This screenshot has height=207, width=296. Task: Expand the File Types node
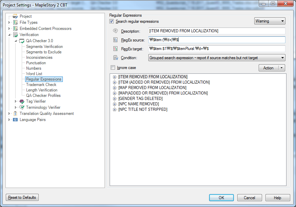pos(9,22)
